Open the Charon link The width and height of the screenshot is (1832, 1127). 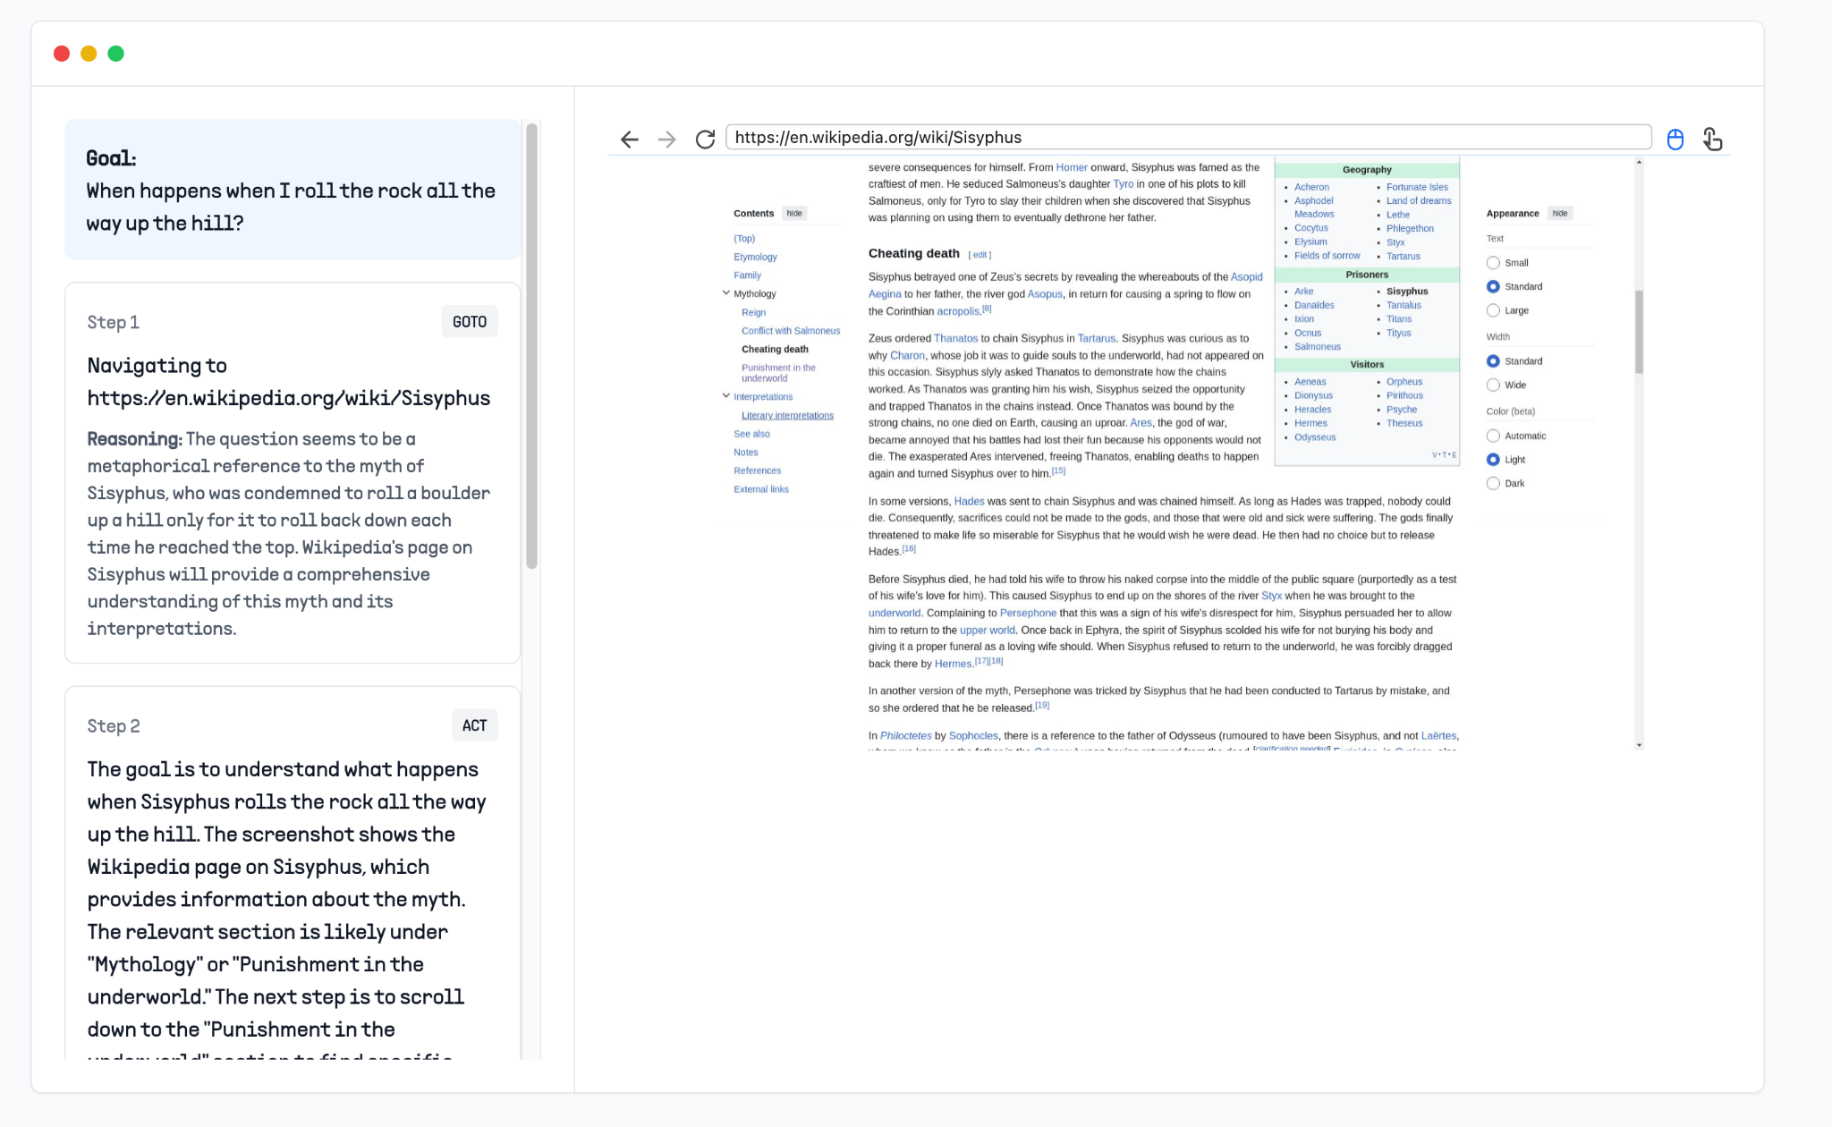(907, 355)
